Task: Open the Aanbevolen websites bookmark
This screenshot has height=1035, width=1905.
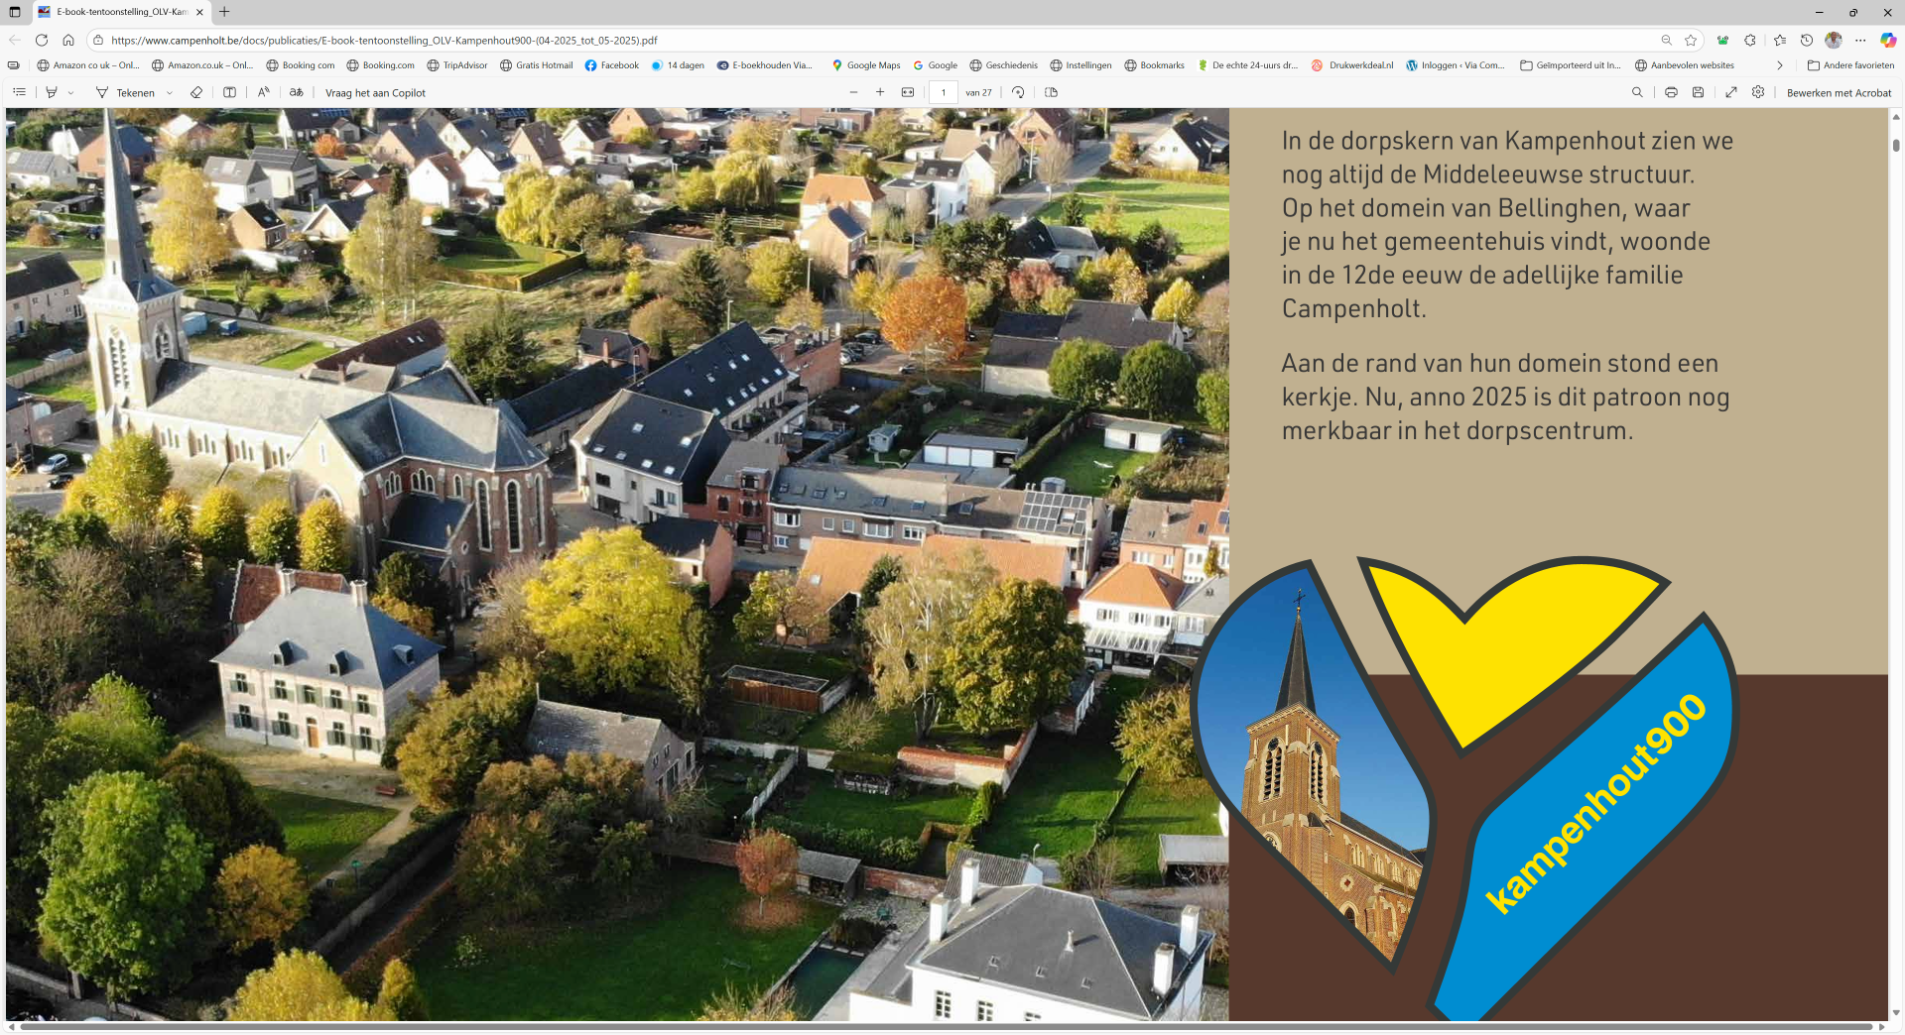Action: tap(1685, 65)
